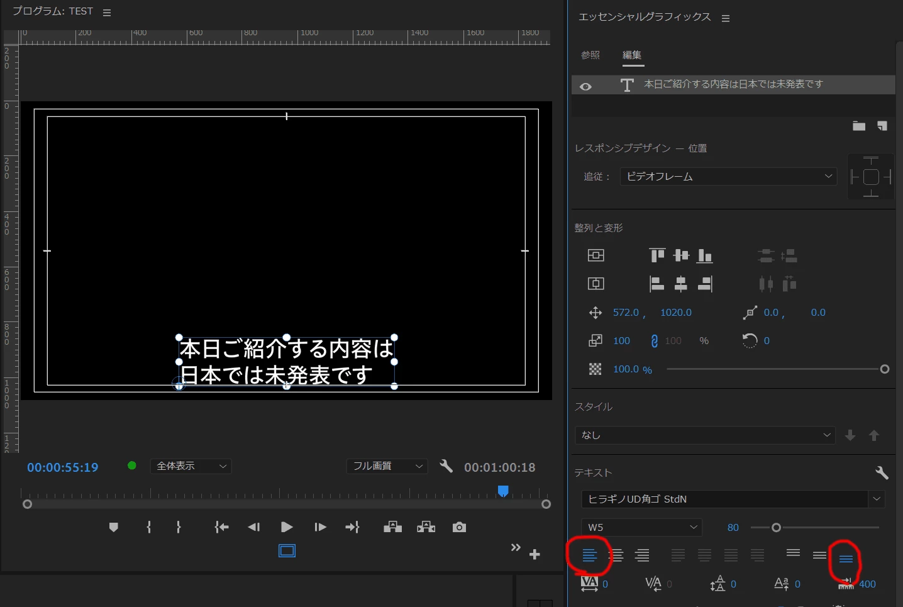Click the font size slider handle

[x=777, y=528]
